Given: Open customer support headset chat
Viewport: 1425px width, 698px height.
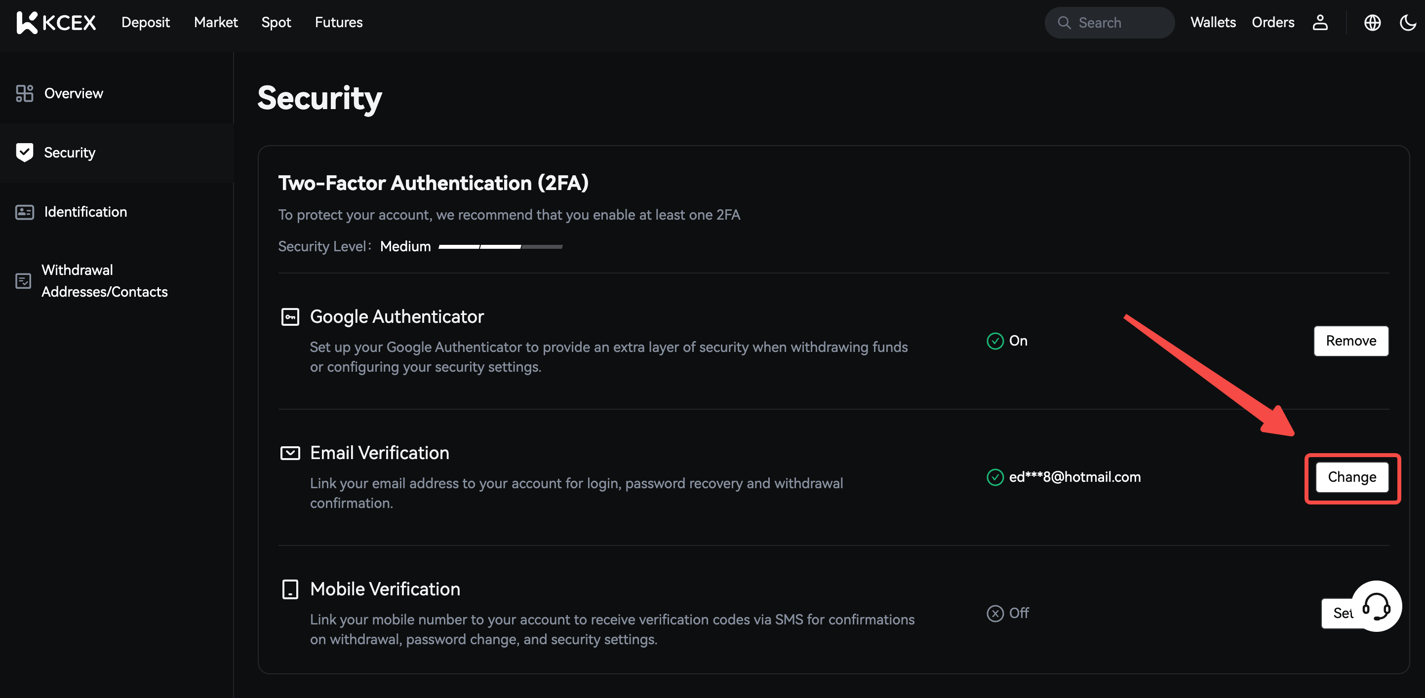Looking at the screenshot, I should (1376, 606).
